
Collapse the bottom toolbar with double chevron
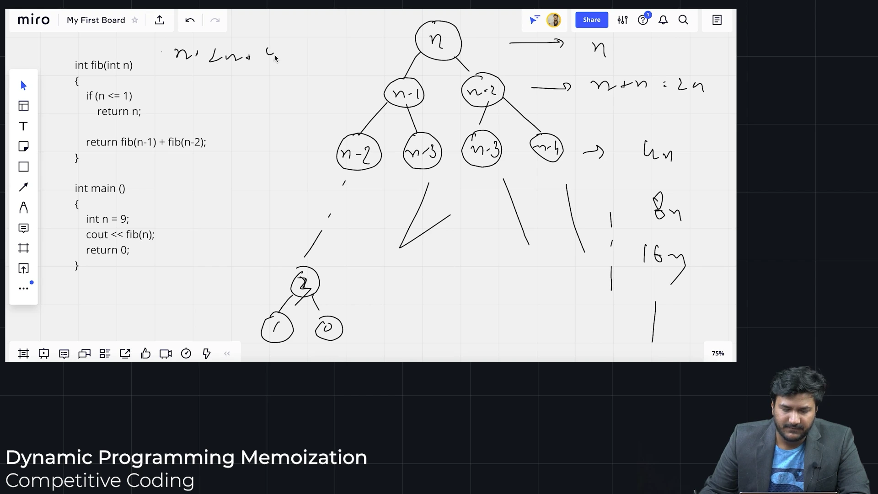[227, 354]
